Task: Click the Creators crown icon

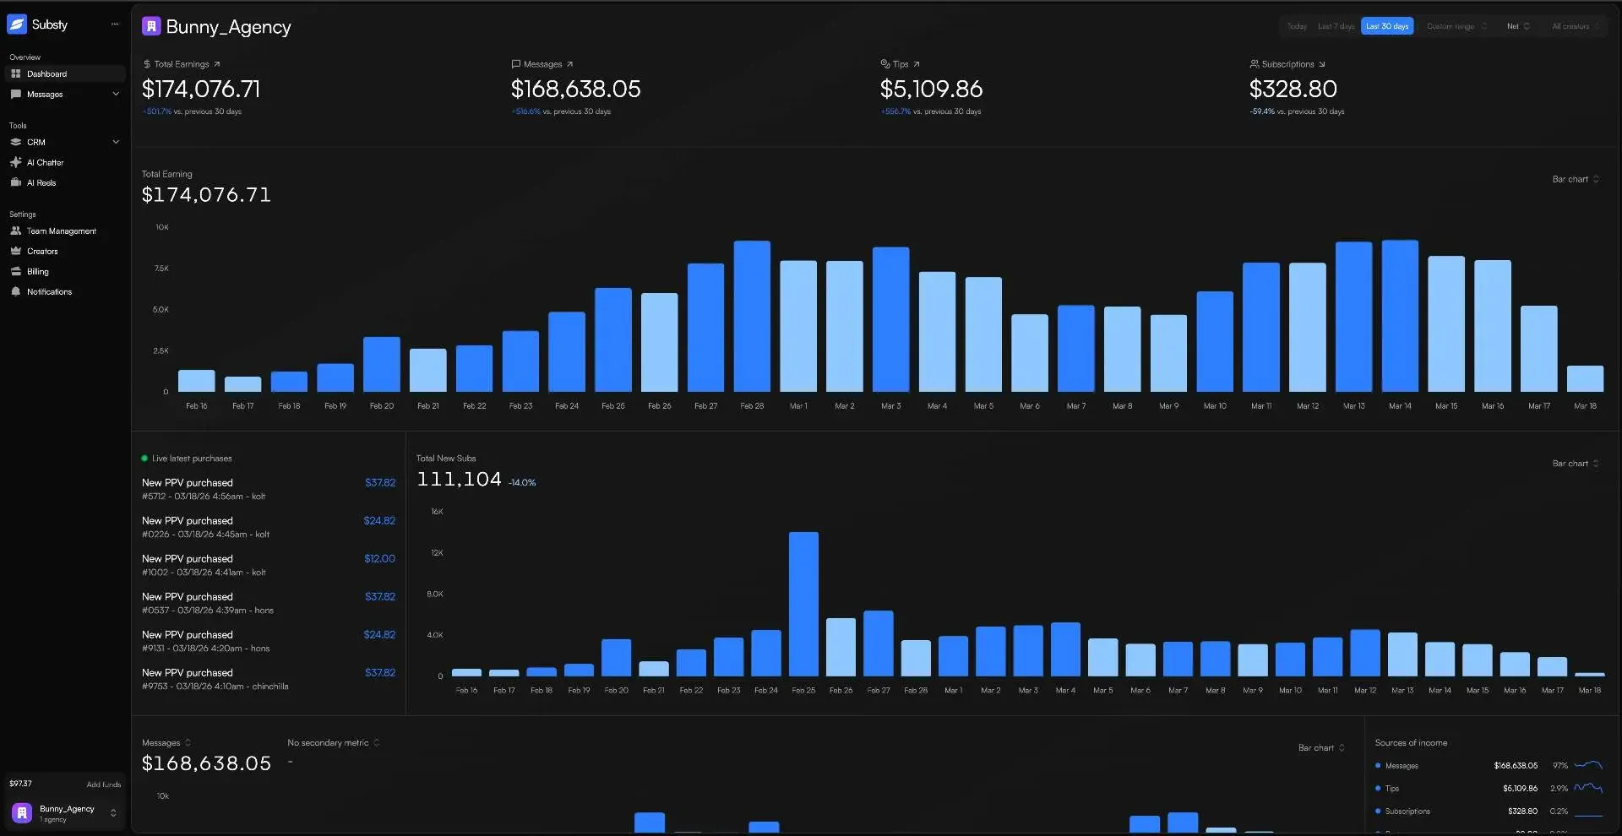Action: 15,251
